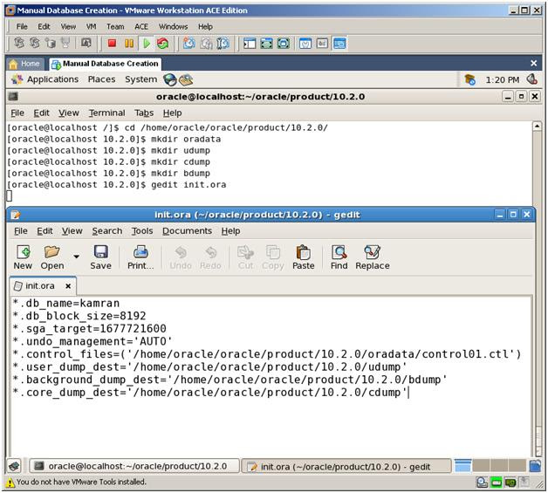Switch to oracle@localhost terminal taskbar button

(134, 466)
